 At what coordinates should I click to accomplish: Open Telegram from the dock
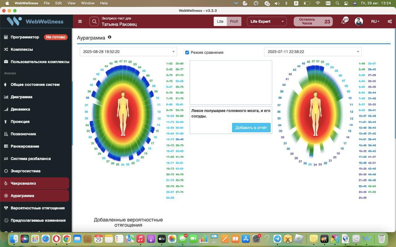[278, 239]
